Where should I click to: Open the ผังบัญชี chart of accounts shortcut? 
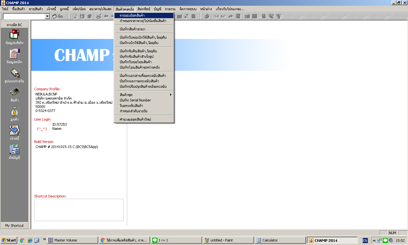click(x=14, y=152)
